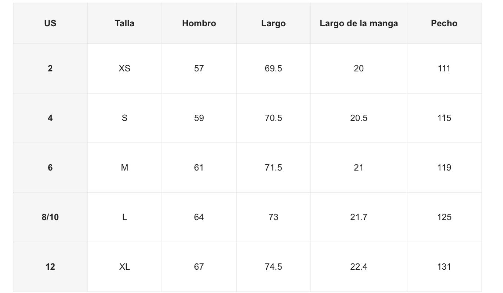The image size is (503, 293).
Task: Select the XS size cell
Action: [x=124, y=68]
